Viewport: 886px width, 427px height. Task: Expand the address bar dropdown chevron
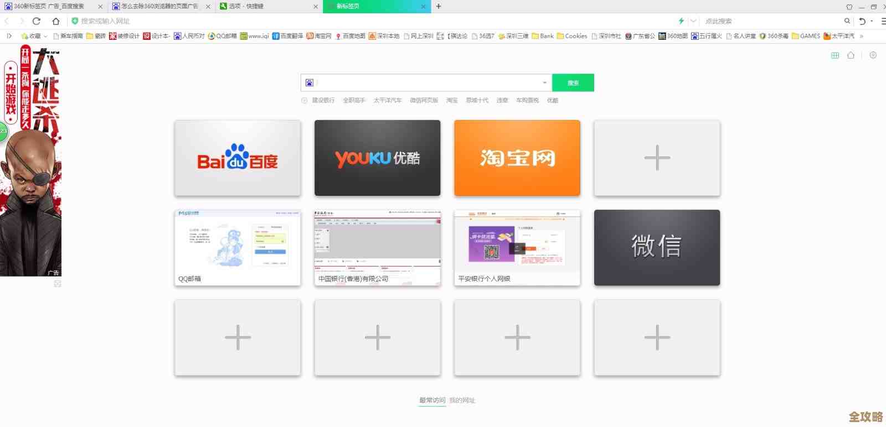point(693,21)
